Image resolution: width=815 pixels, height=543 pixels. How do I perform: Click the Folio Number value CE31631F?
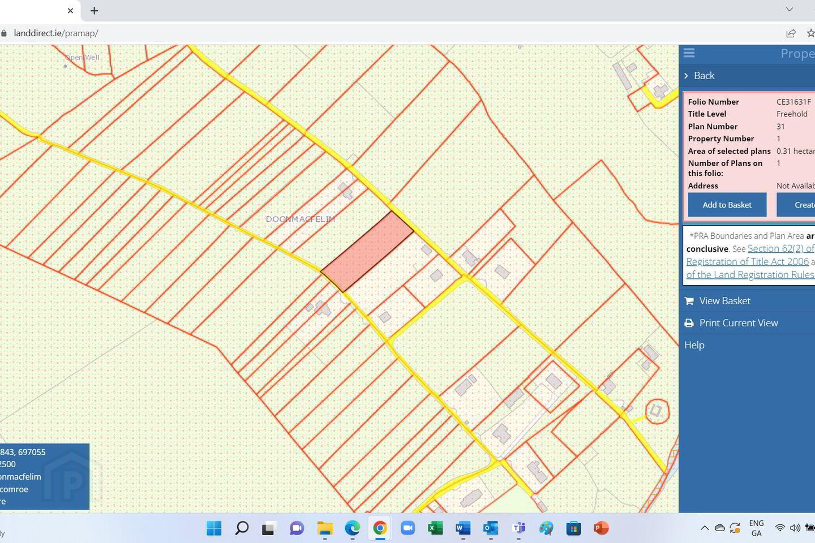pyautogui.click(x=793, y=102)
